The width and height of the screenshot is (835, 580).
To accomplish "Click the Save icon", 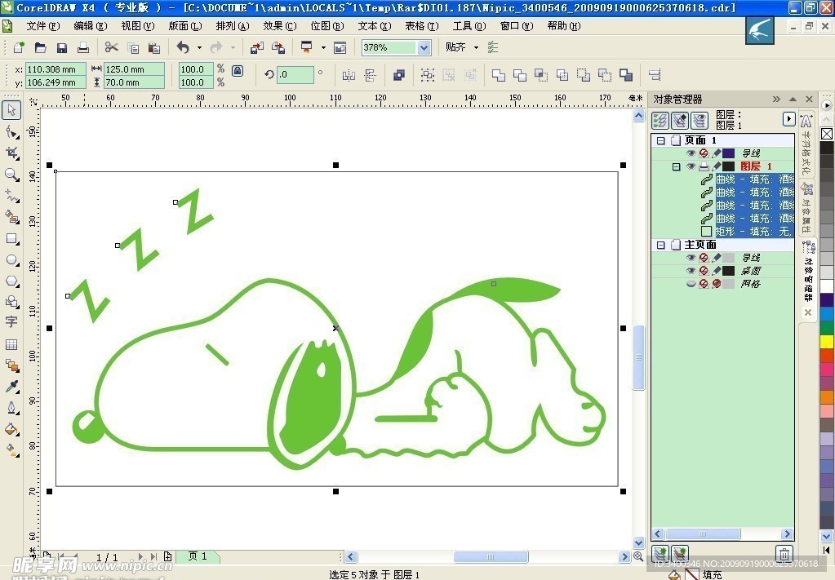I will [x=62, y=48].
